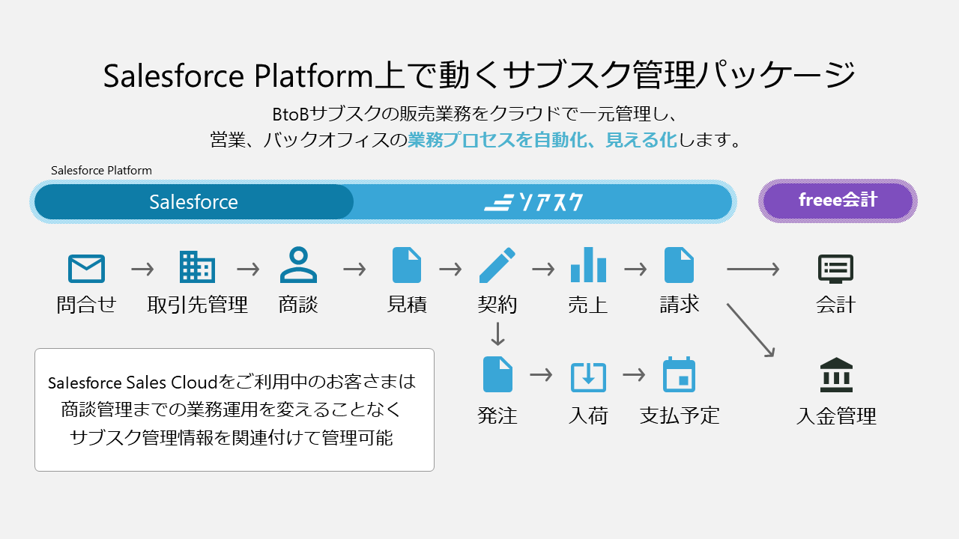Open the 商談 person icon
Image resolution: width=959 pixels, height=539 pixels.
299,266
